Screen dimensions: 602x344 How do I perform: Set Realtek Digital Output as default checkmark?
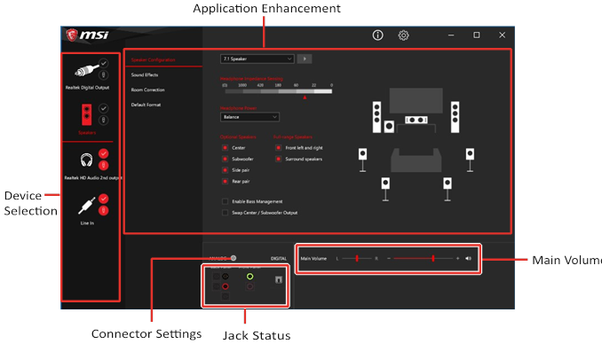pyautogui.click(x=104, y=63)
